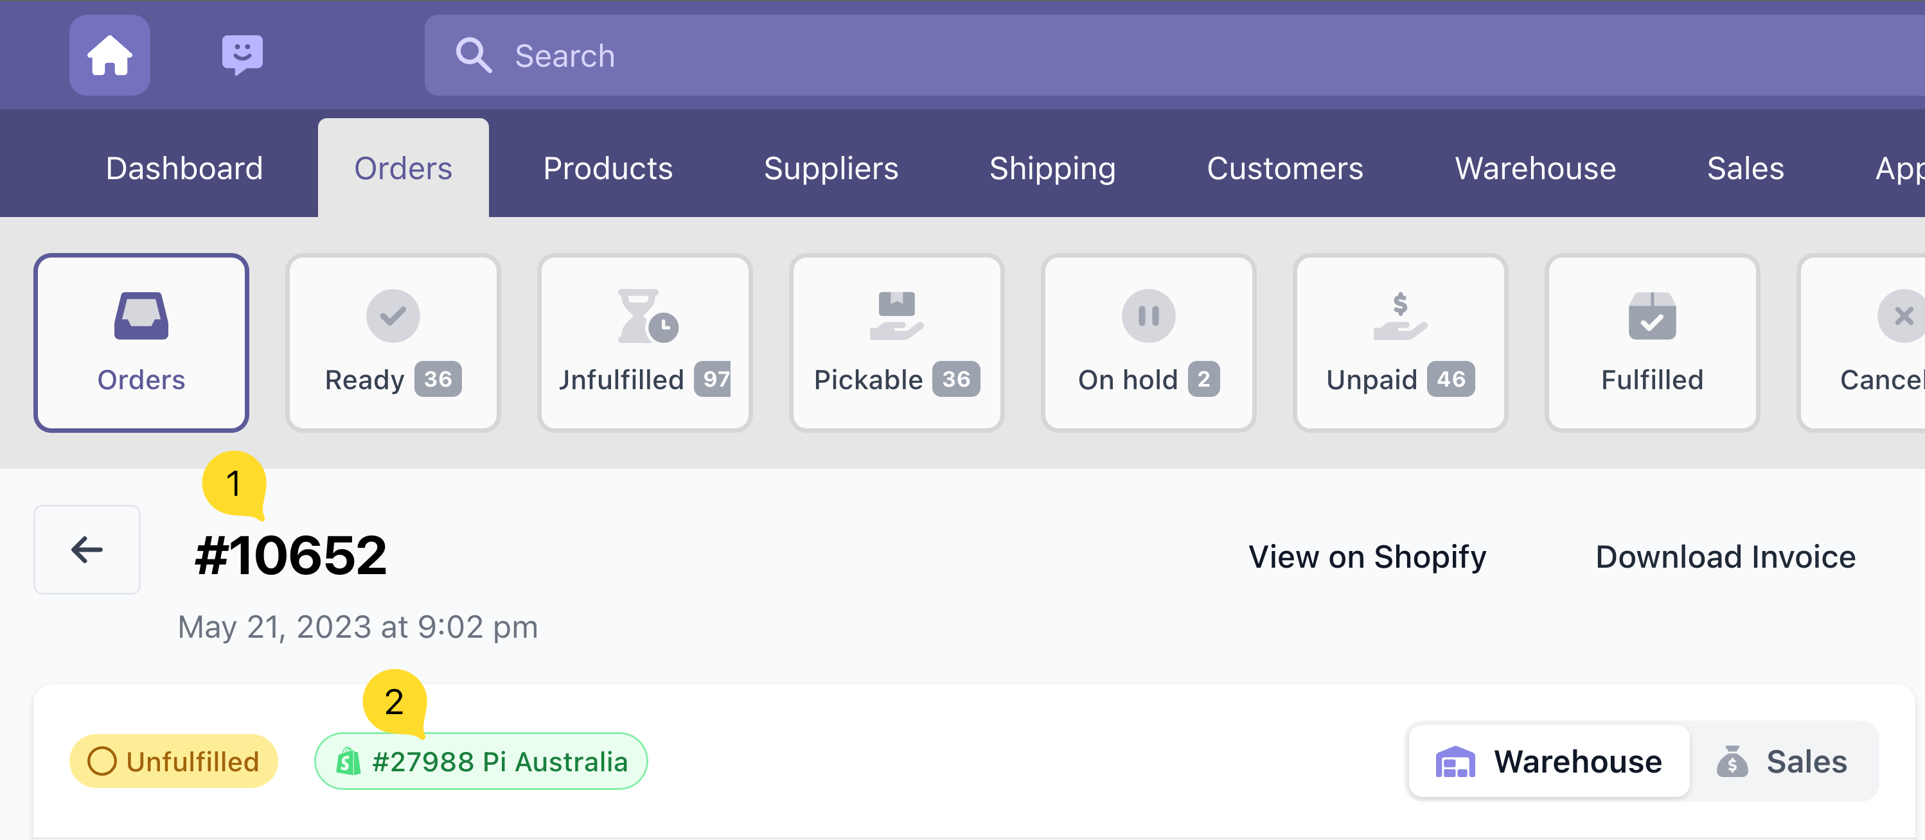Image resolution: width=1925 pixels, height=840 pixels.
Task: Click Download Invoice button
Action: click(x=1725, y=557)
